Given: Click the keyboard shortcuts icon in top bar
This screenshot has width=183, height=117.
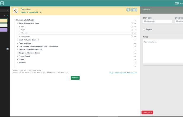Looking at the screenshot, I should click(177, 3).
